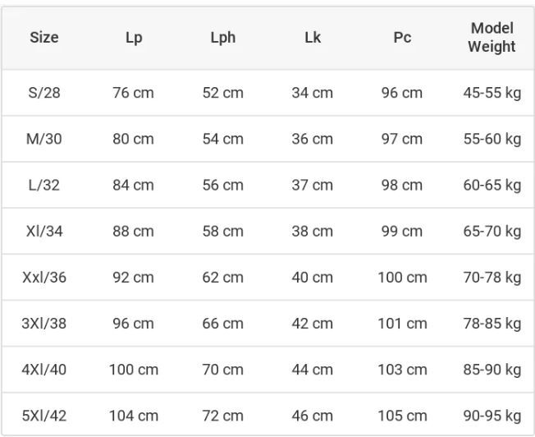Click the 62 cm Lph value
The image size is (535, 437).
[223, 277]
